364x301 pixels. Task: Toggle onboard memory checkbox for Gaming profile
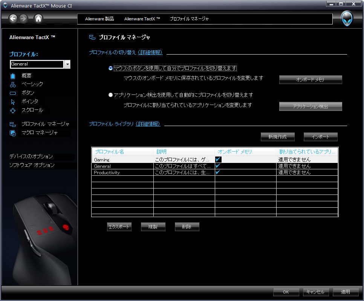point(218,159)
